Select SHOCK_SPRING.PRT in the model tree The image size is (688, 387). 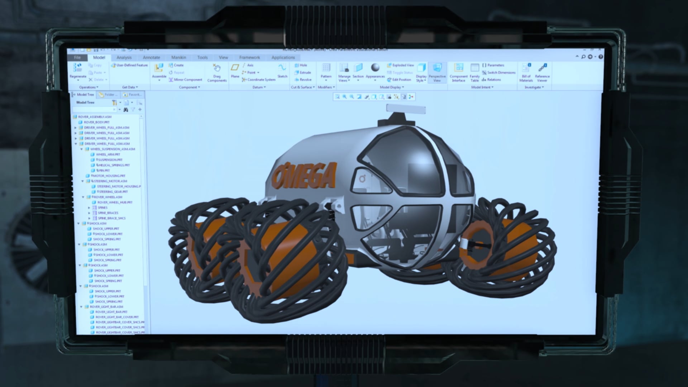coord(107,239)
